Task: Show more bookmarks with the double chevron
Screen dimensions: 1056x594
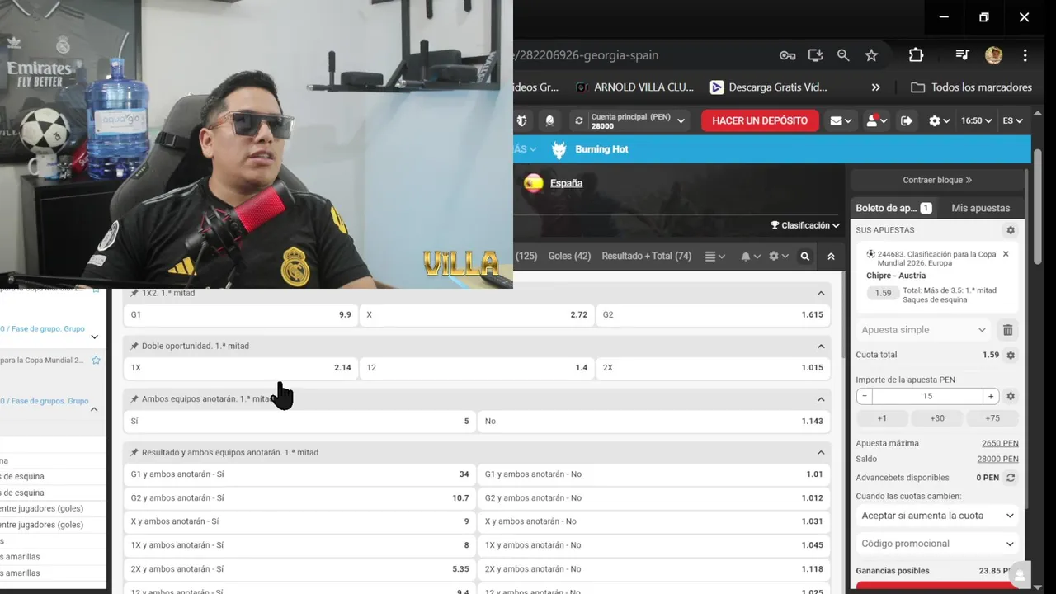Action: [x=875, y=87]
